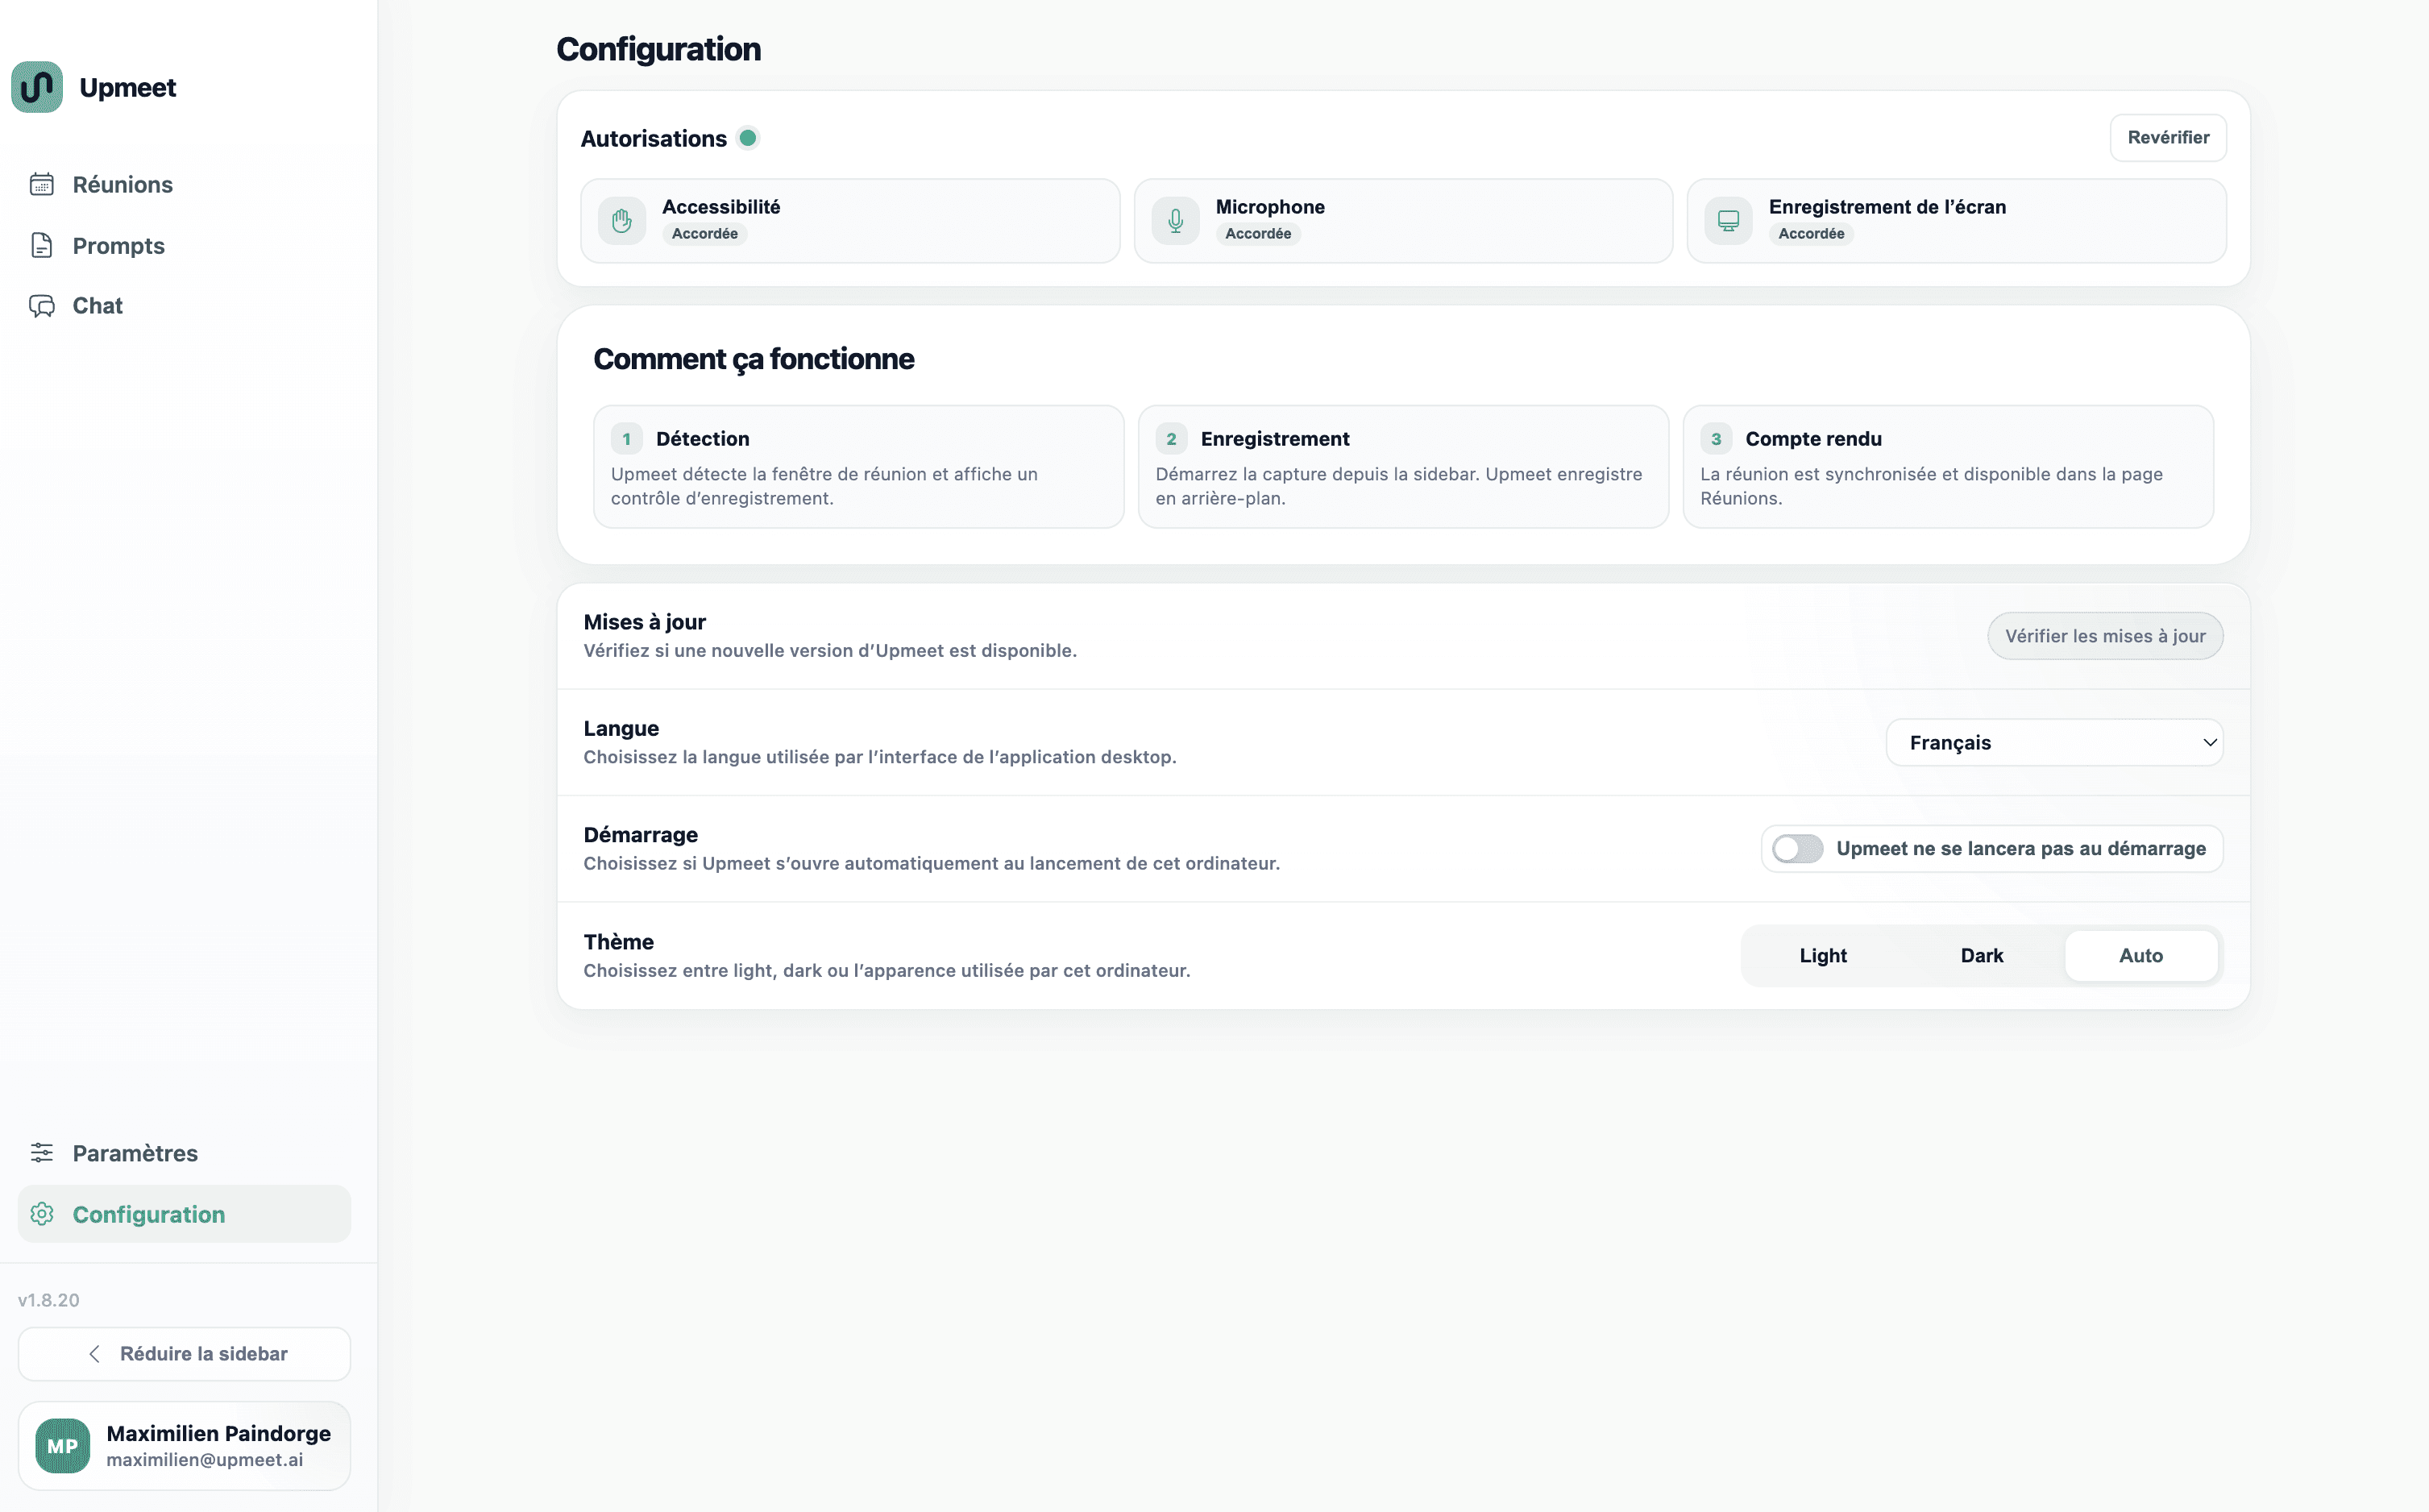This screenshot has width=2429, height=1512.
Task: Click the Démarrage setting label
Action: click(x=641, y=835)
